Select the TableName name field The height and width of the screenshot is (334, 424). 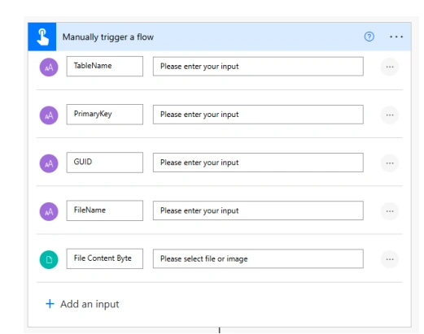(105, 66)
